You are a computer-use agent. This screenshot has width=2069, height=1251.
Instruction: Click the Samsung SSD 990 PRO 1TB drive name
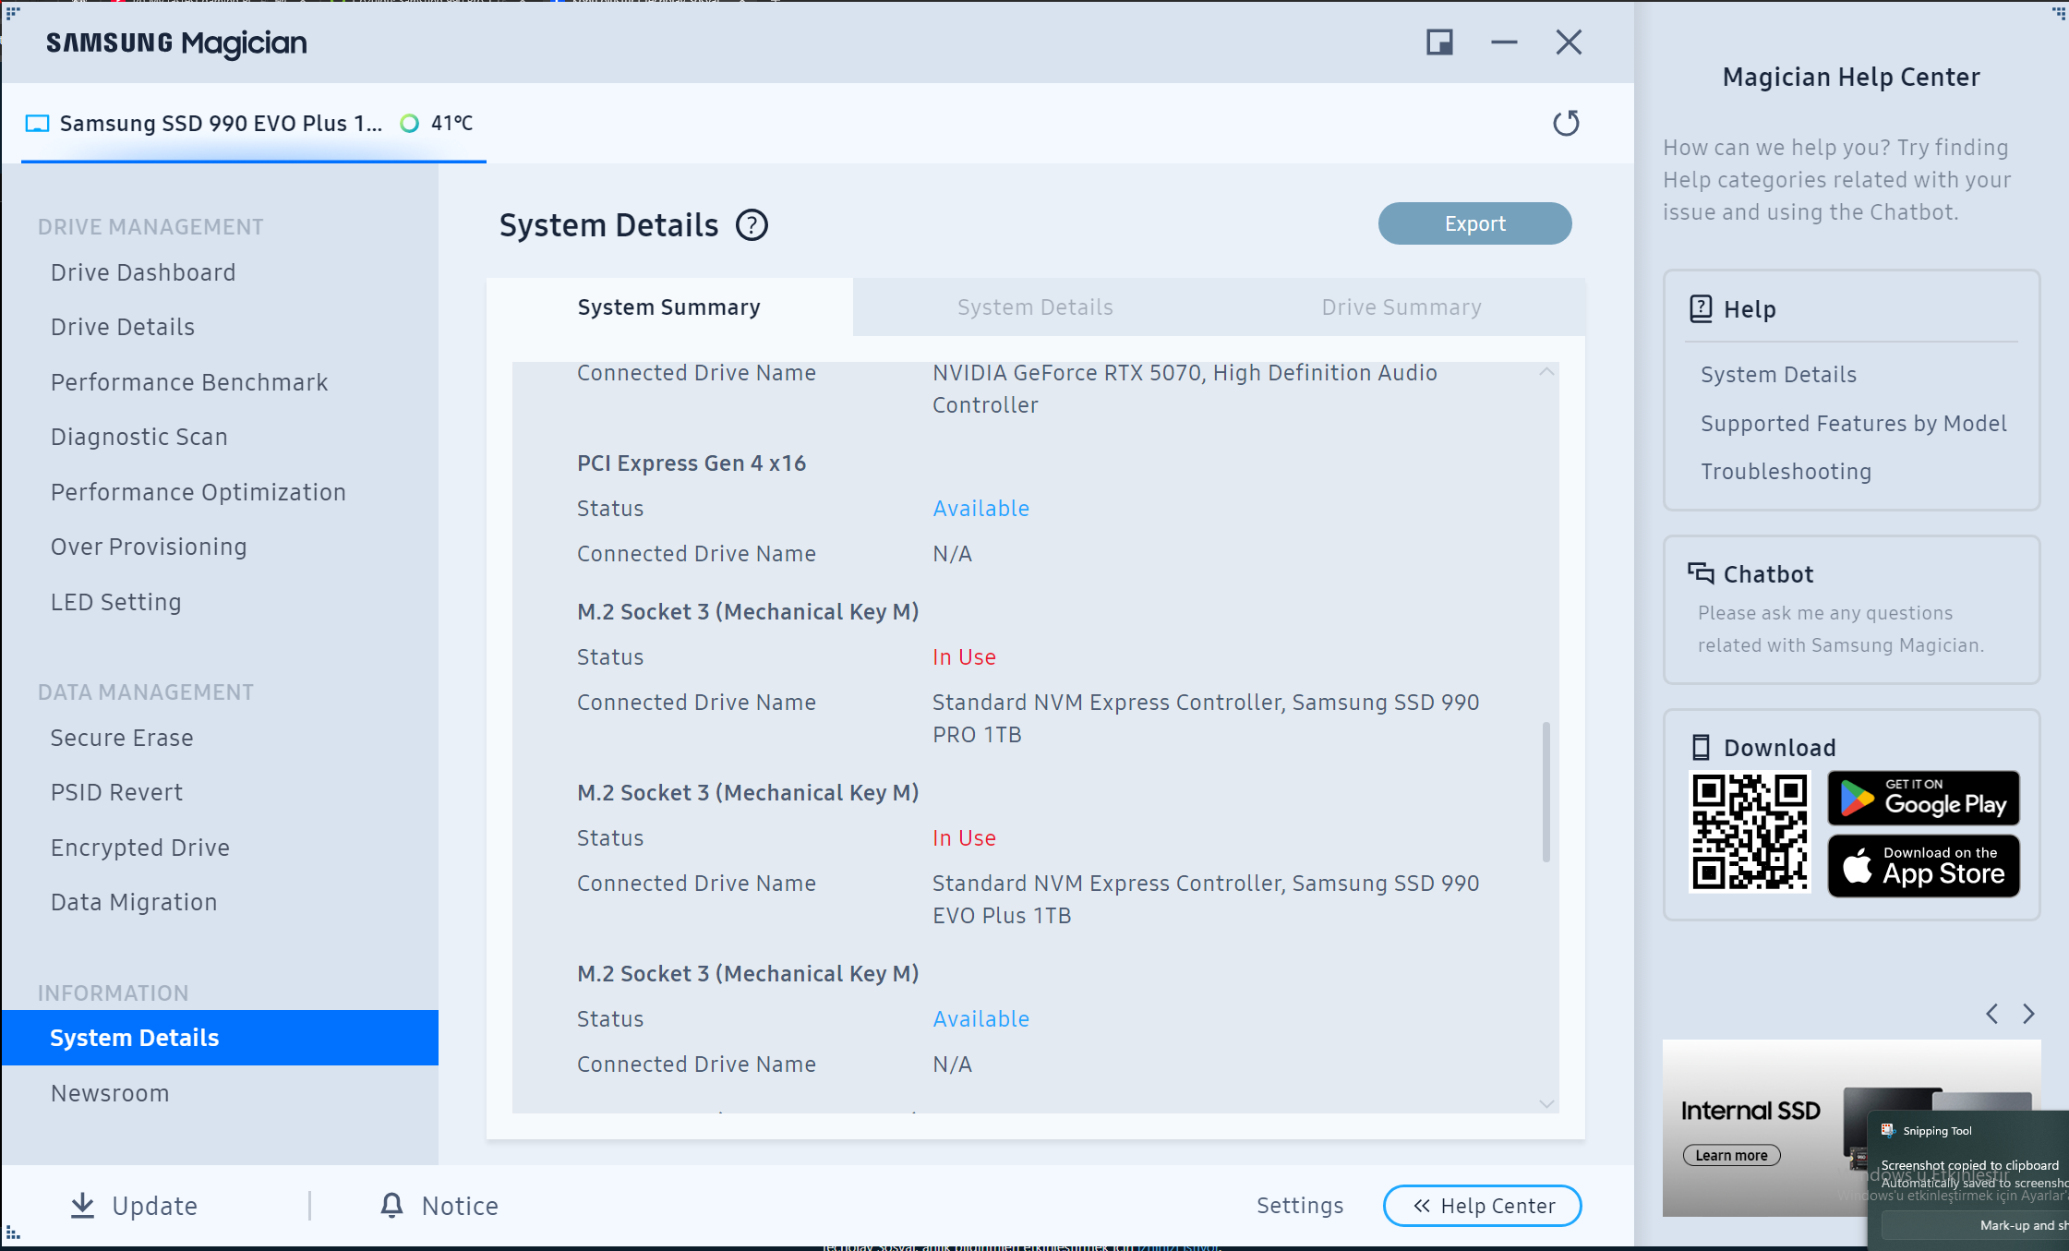click(1206, 718)
